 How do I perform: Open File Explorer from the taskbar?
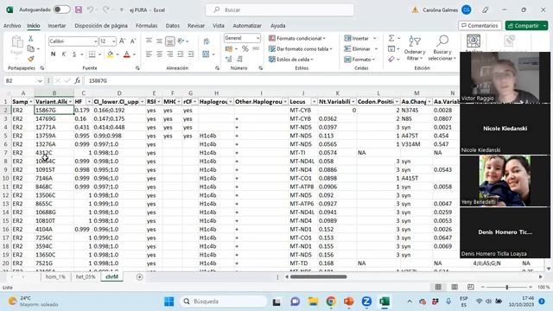pos(313,301)
